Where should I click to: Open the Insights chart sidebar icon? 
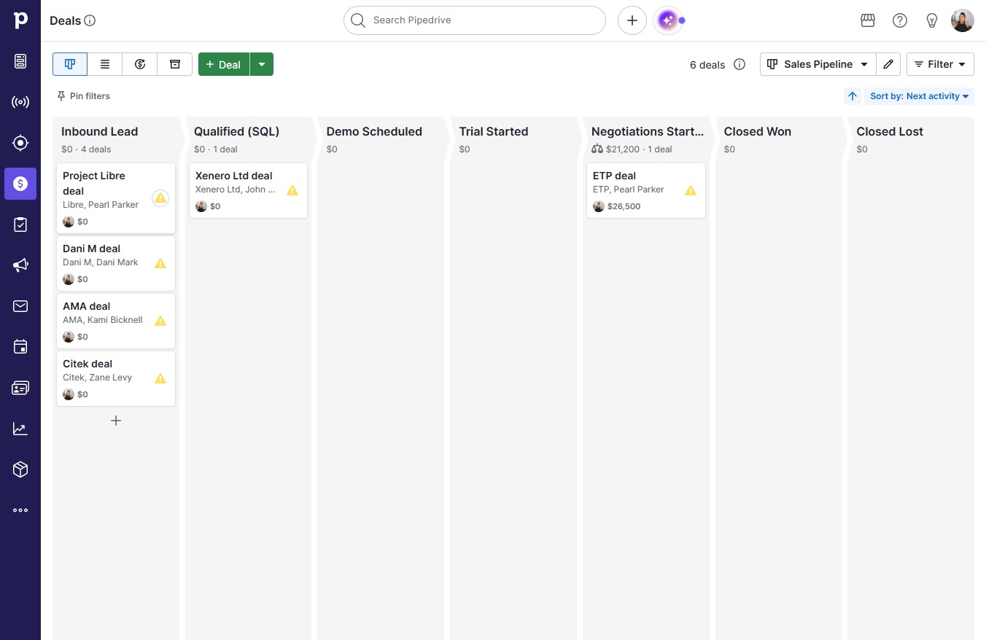click(x=20, y=429)
